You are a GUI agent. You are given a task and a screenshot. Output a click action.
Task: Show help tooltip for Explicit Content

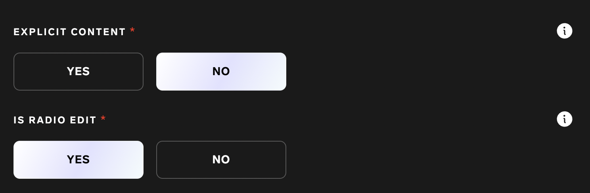pyautogui.click(x=565, y=31)
